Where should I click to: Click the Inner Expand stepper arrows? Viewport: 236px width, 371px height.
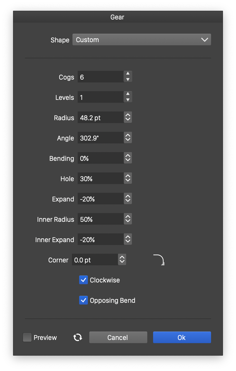coord(128,239)
